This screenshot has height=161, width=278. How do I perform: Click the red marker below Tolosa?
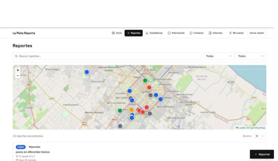click(149, 87)
